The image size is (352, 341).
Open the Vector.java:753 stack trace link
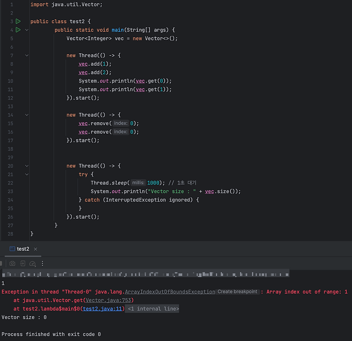(108, 300)
